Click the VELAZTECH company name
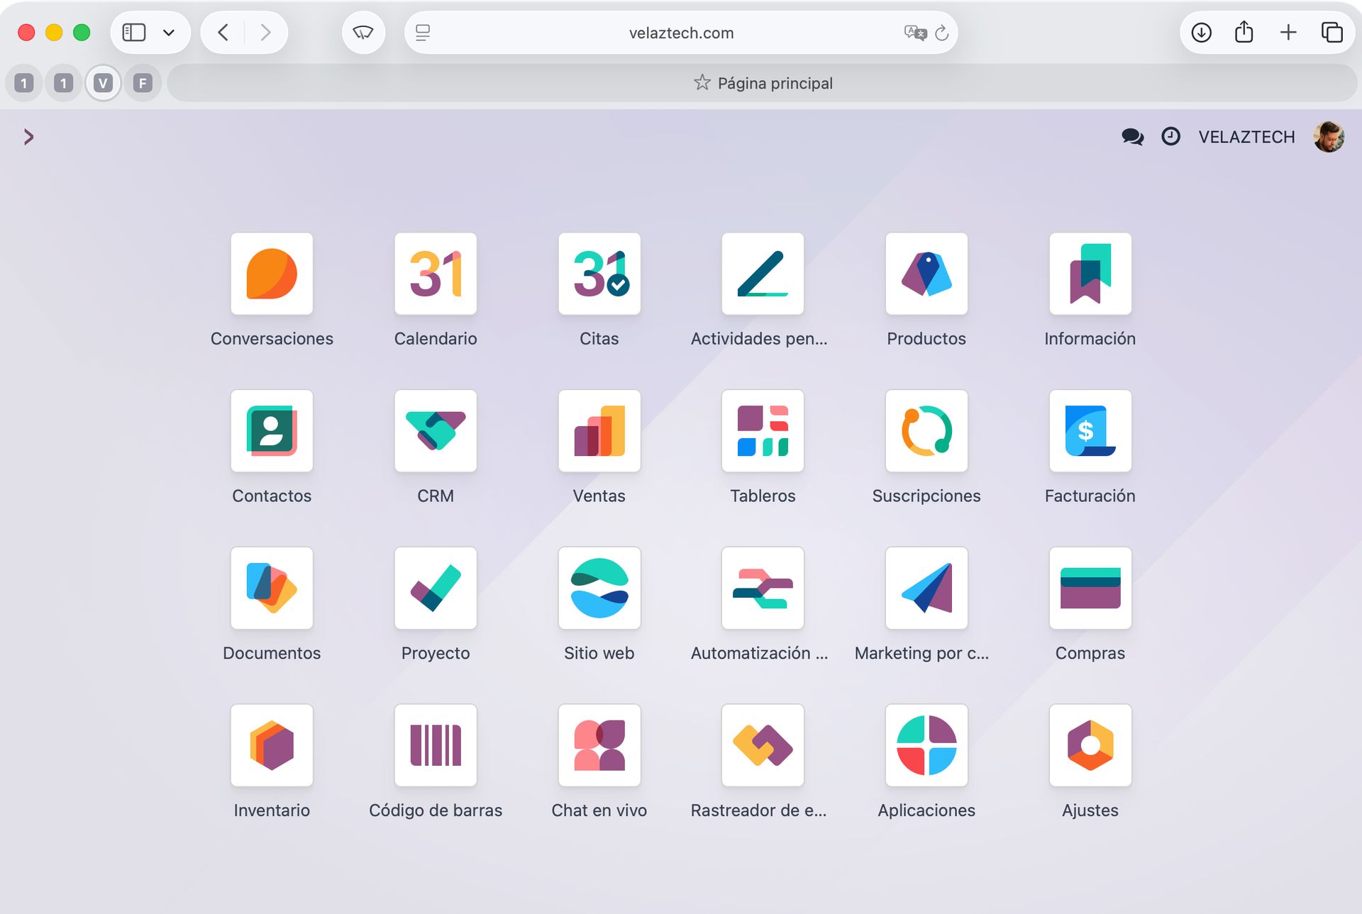 [x=1246, y=137]
